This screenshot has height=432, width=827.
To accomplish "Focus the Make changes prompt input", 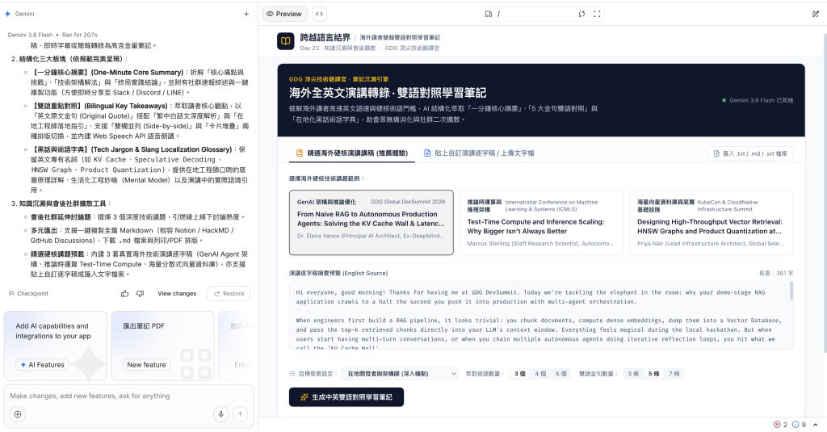I will click(128, 396).
